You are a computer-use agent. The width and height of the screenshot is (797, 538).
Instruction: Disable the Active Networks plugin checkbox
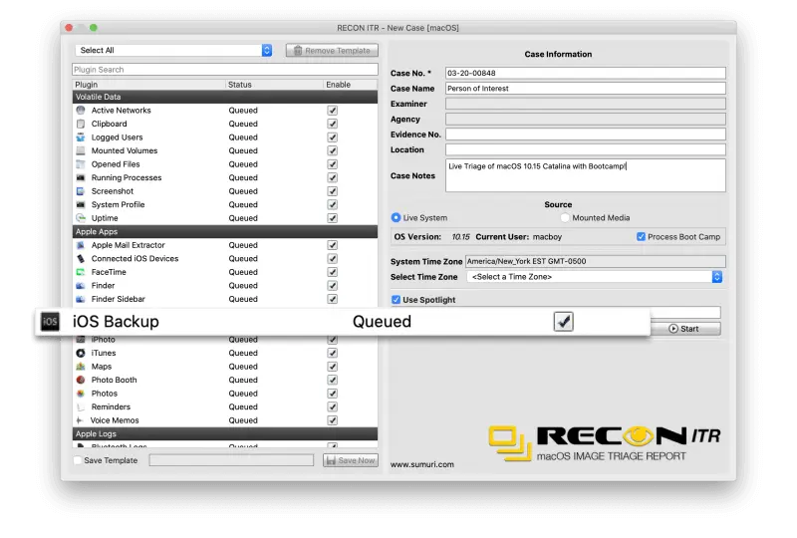tap(333, 111)
